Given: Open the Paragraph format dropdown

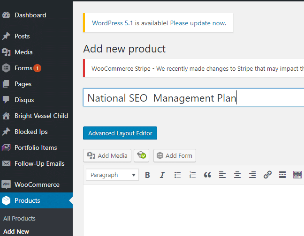Looking at the screenshot, I should tap(113, 175).
